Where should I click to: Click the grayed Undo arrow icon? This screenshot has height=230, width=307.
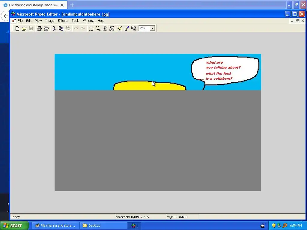[76, 28]
